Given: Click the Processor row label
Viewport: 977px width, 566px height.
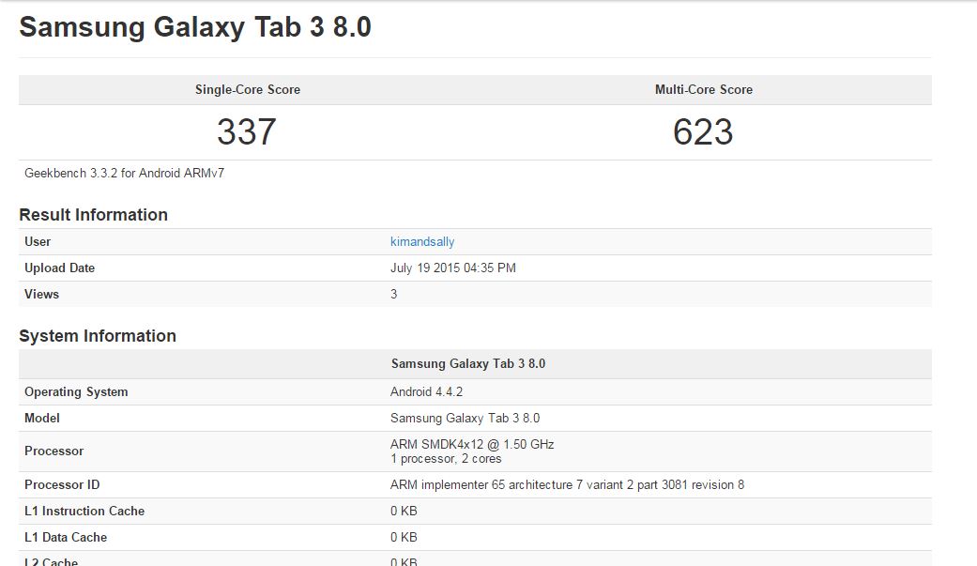Looking at the screenshot, I should (x=53, y=451).
